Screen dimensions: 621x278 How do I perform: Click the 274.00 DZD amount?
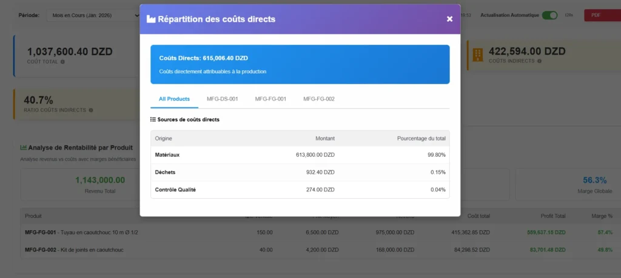coord(320,190)
